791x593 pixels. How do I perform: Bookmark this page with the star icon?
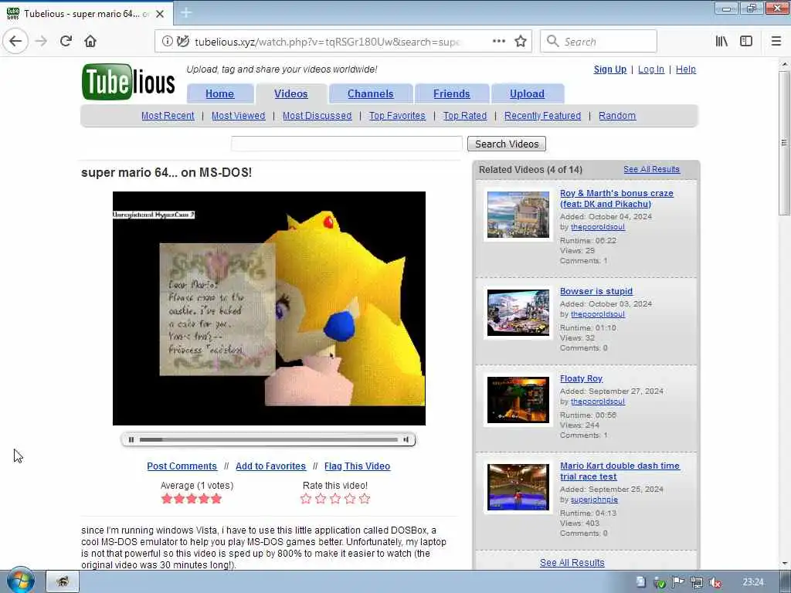521,42
